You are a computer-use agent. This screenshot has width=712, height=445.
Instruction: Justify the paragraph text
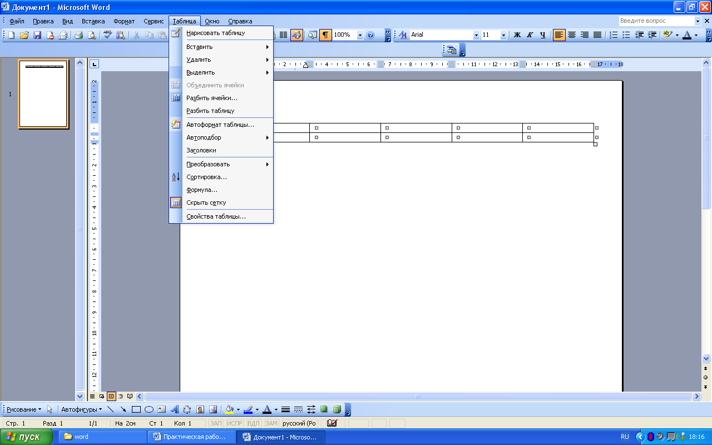(597, 35)
